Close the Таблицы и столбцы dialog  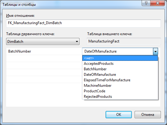(x=158, y=3)
